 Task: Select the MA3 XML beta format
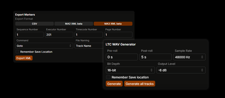click(x=113, y=24)
